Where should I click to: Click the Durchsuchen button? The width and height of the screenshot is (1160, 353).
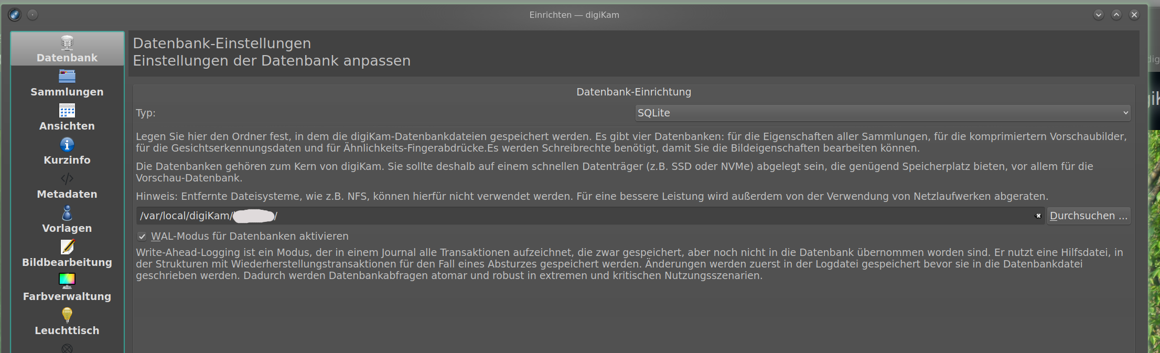1089,216
